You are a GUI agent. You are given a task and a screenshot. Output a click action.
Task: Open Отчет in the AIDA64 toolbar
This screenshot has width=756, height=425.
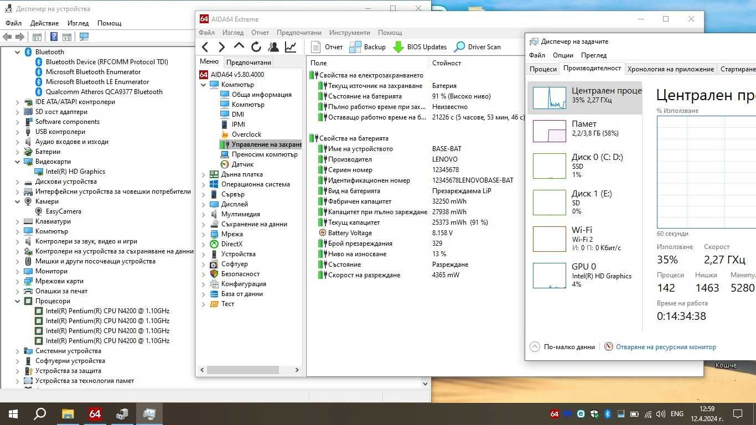point(327,47)
